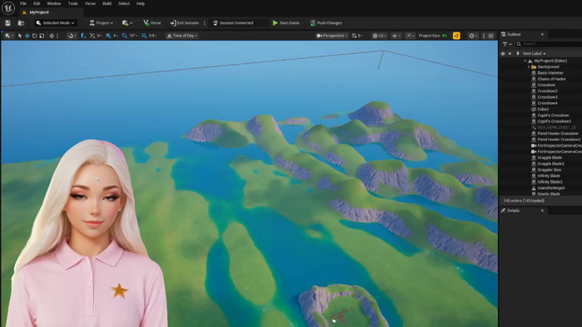Click the Unreal Engine logo icon
This screenshot has height=327, width=582.
click(8, 7)
